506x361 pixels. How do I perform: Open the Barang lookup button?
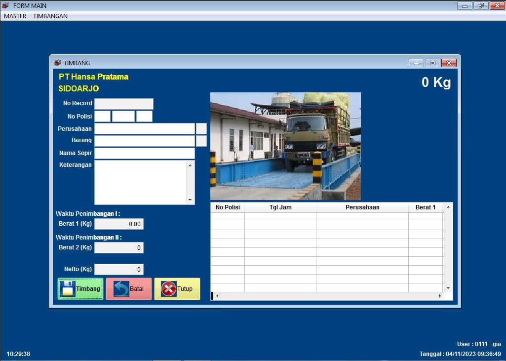pyautogui.click(x=201, y=141)
